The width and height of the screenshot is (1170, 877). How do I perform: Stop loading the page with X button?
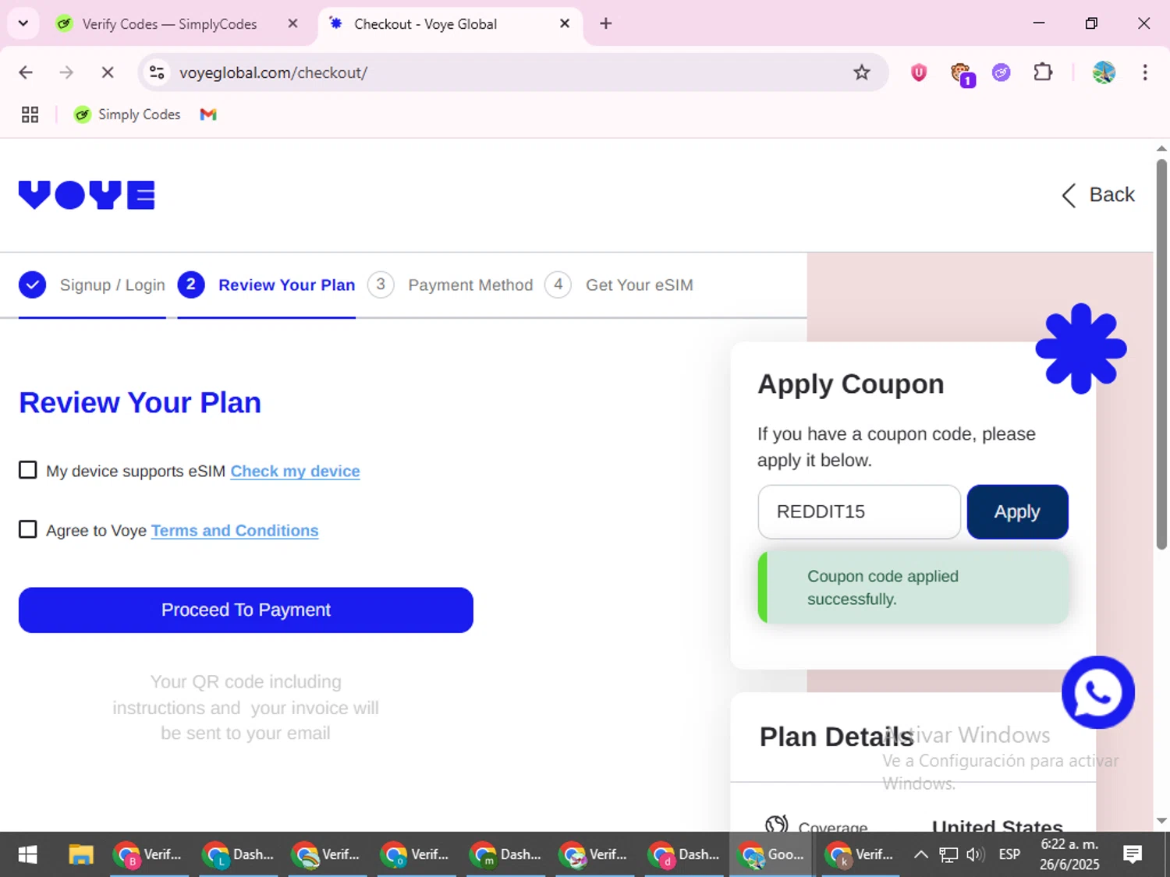click(108, 72)
